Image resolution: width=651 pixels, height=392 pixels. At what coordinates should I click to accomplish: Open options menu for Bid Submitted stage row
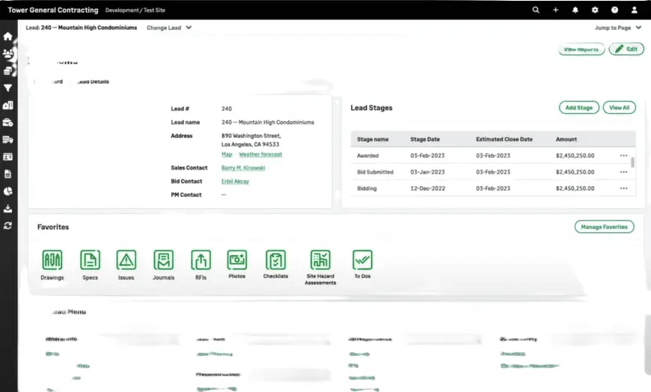tap(623, 172)
